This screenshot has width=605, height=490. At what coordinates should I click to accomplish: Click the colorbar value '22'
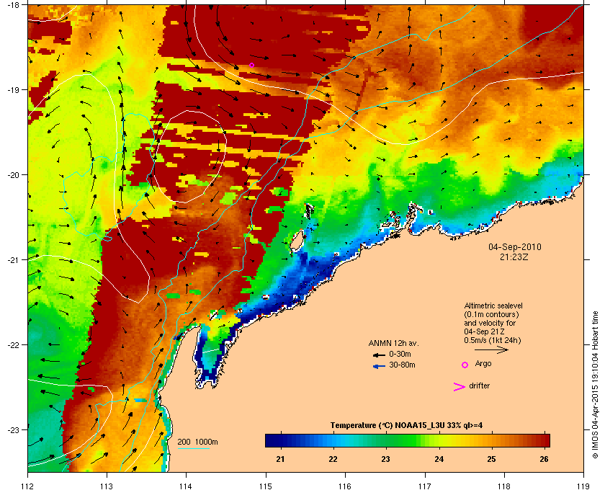(333, 459)
